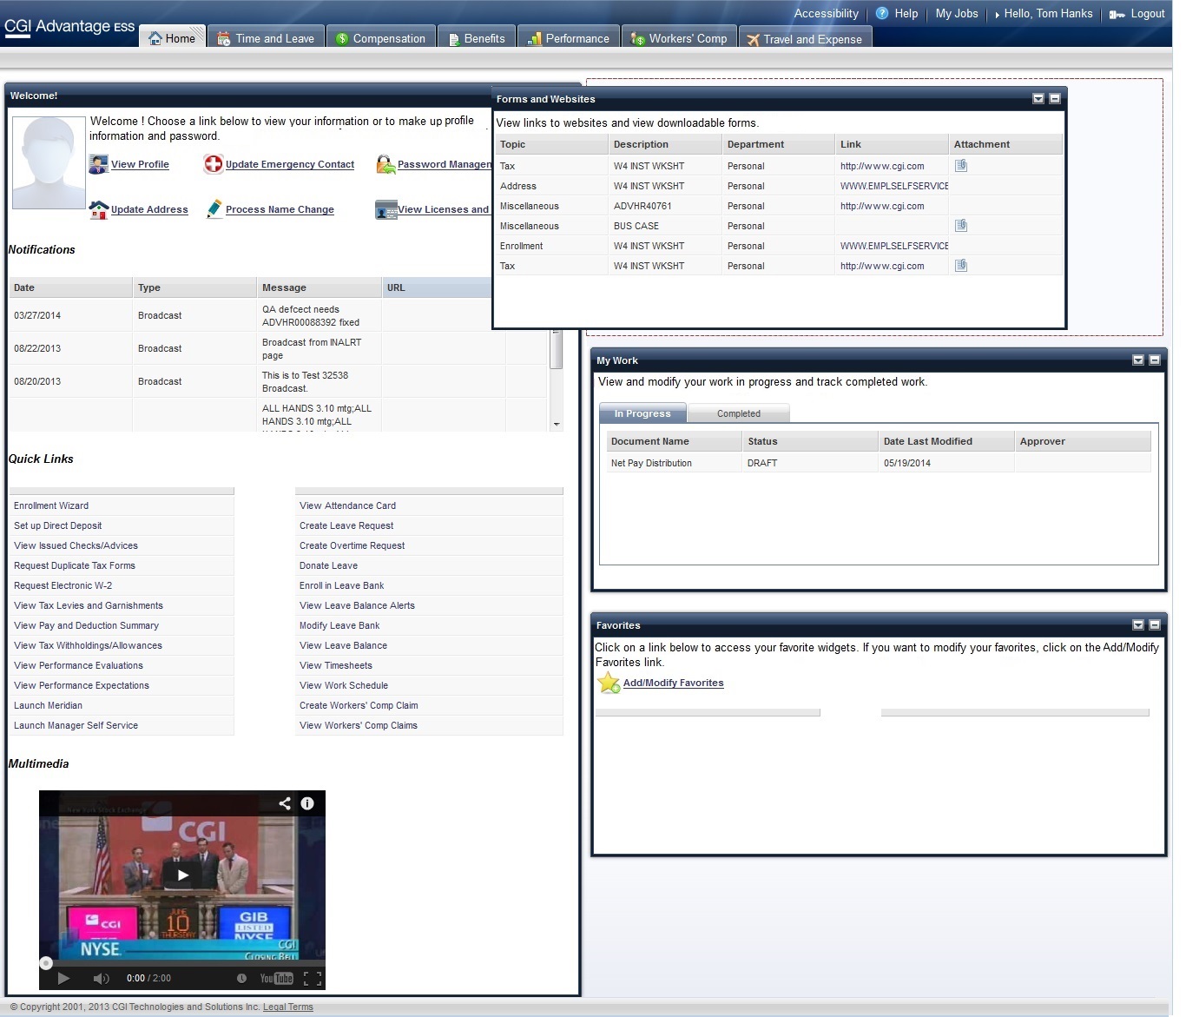
Task: Click the user profile avatar picture
Action: [49, 162]
